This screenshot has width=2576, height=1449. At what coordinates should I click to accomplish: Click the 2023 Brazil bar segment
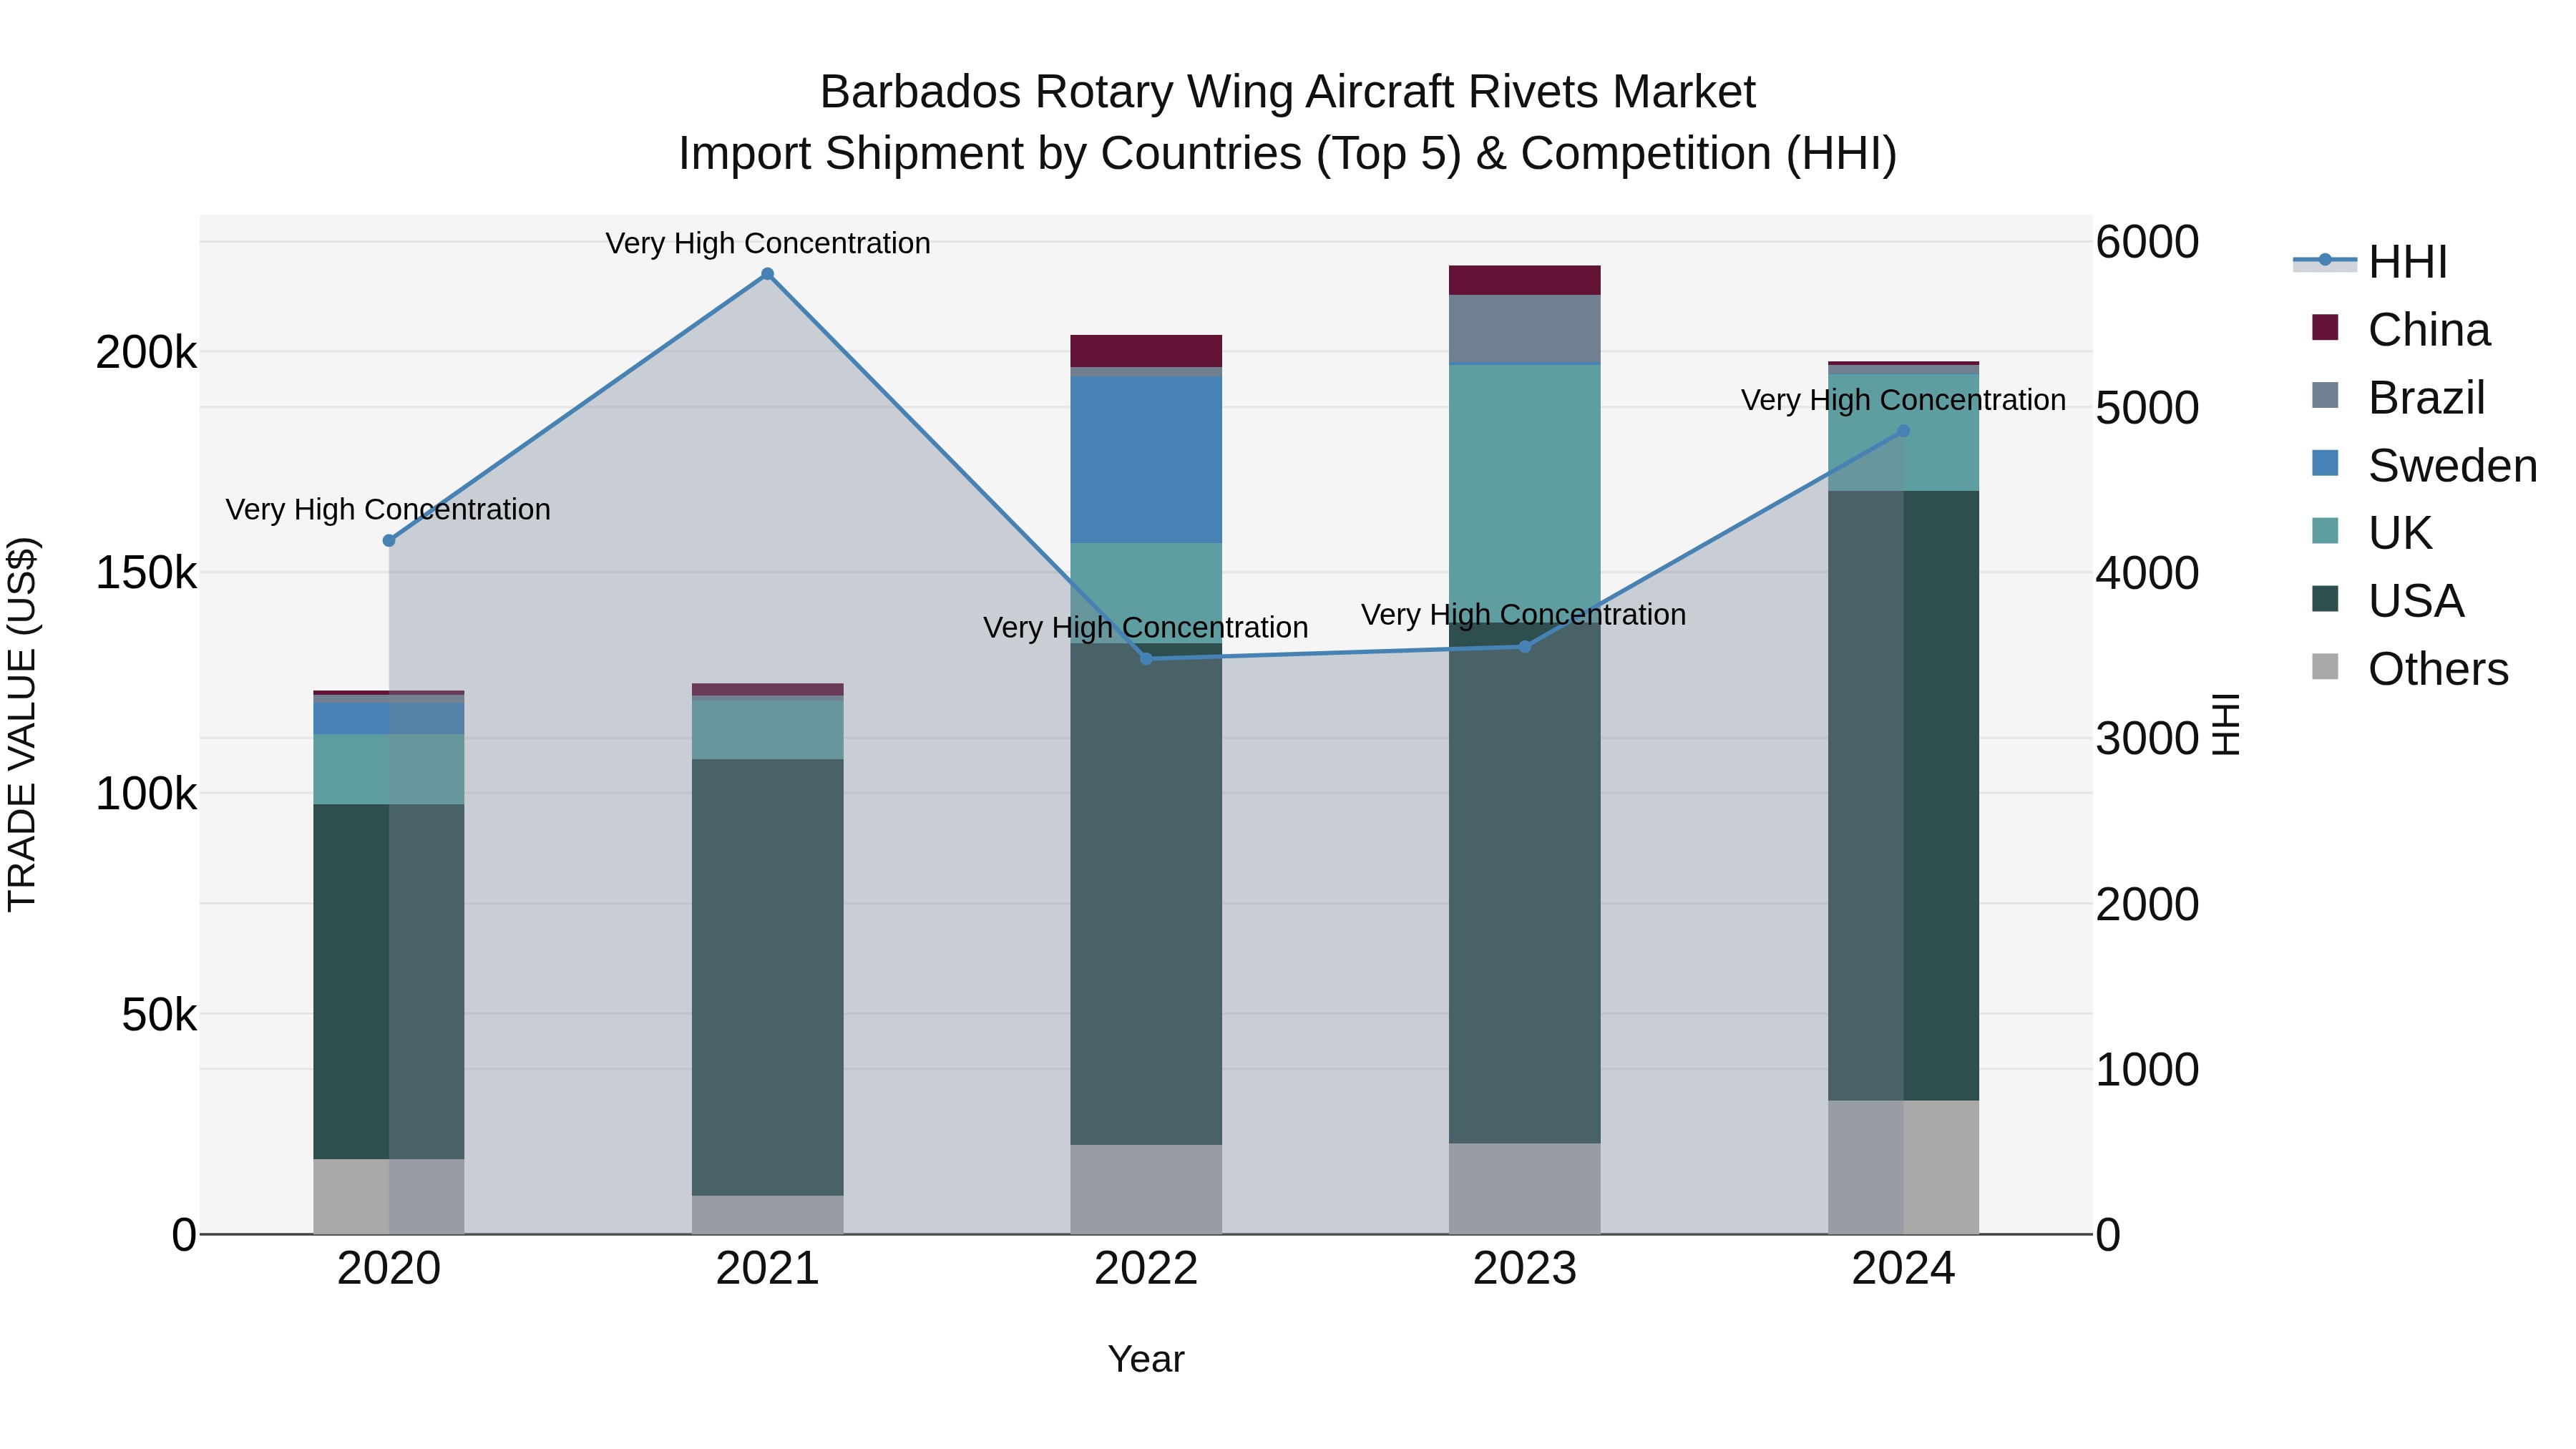point(1525,329)
